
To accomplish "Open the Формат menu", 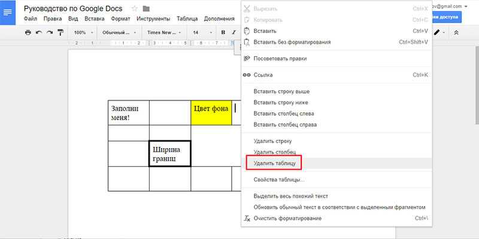I will (x=121, y=19).
